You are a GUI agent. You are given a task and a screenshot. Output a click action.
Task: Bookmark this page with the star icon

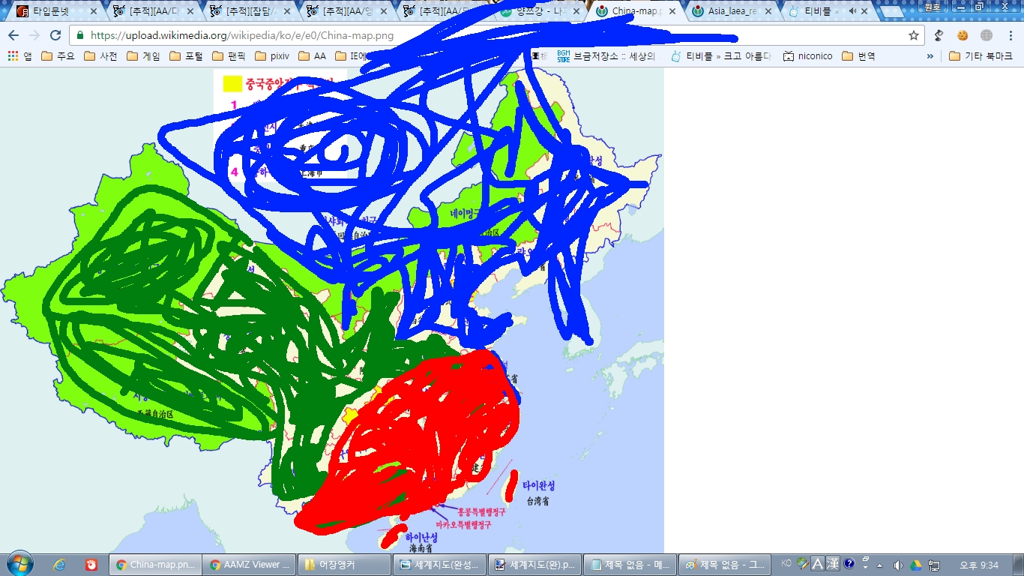coord(913,35)
